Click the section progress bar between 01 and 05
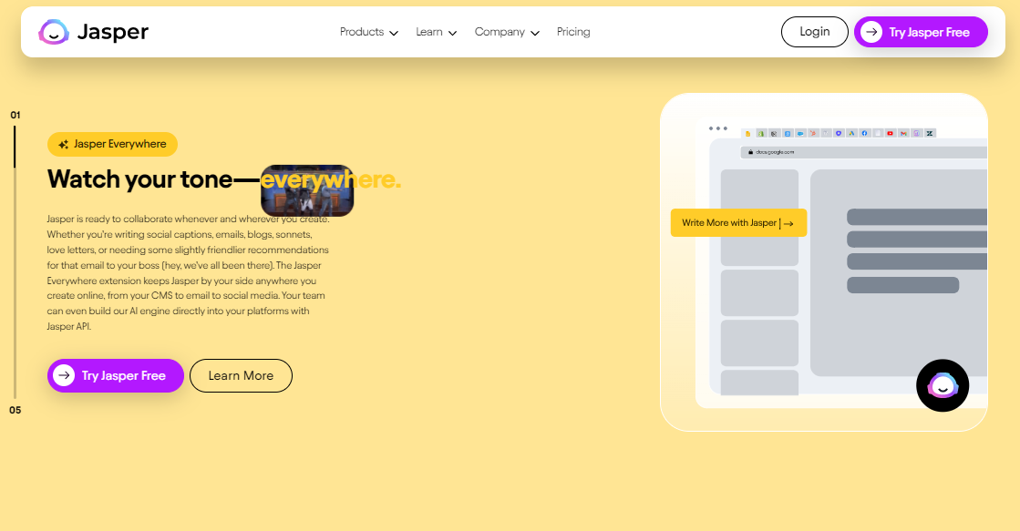Image resolution: width=1020 pixels, height=531 pixels. coord(15,262)
